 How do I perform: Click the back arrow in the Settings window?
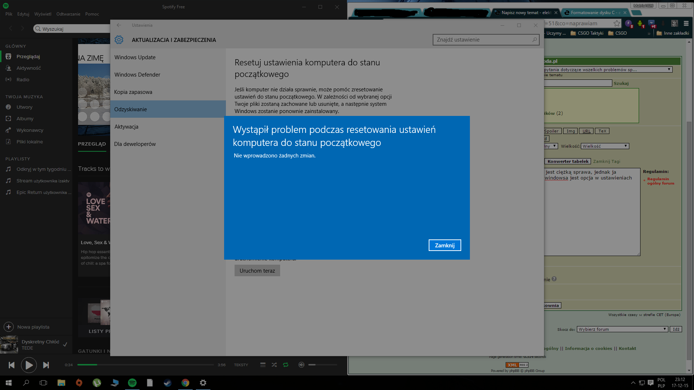click(x=119, y=25)
